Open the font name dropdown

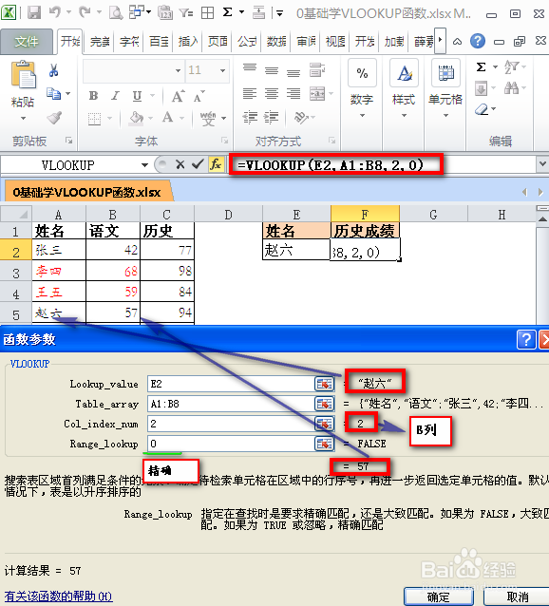(x=178, y=70)
